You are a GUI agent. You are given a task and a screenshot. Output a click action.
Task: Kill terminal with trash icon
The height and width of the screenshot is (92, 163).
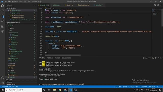(x=156, y=58)
